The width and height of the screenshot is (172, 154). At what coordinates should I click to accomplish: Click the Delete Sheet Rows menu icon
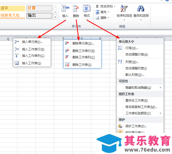coord(67,51)
